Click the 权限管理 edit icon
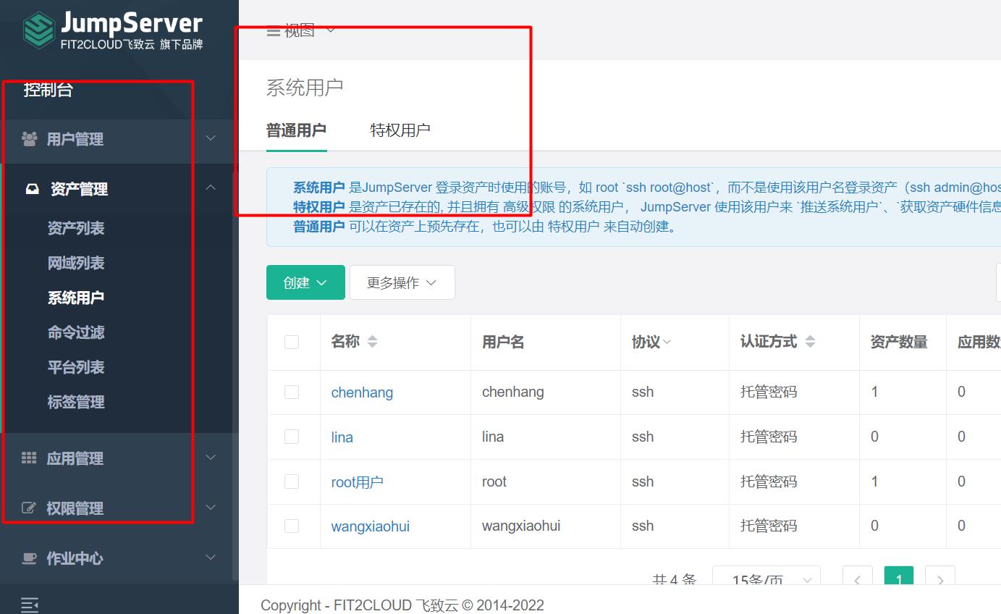This screenshot has width=1001, height=614. [x=29, y=508]
